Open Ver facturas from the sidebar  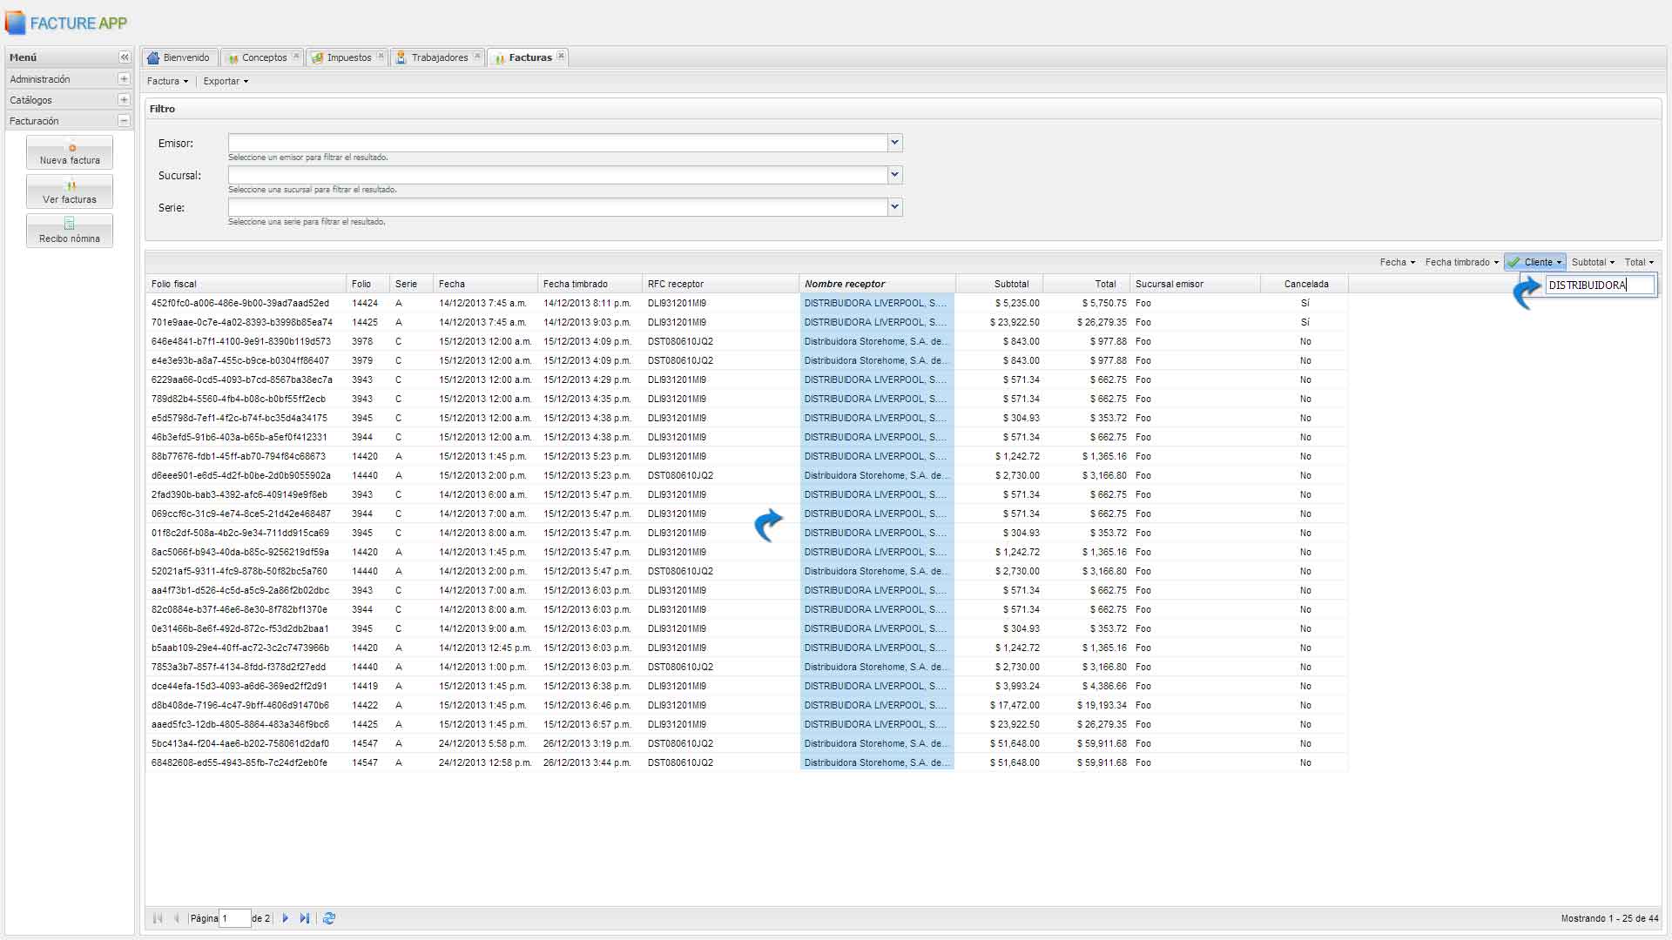coord(70,191)
